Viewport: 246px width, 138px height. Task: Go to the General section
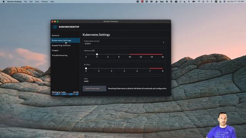(65, 35)
